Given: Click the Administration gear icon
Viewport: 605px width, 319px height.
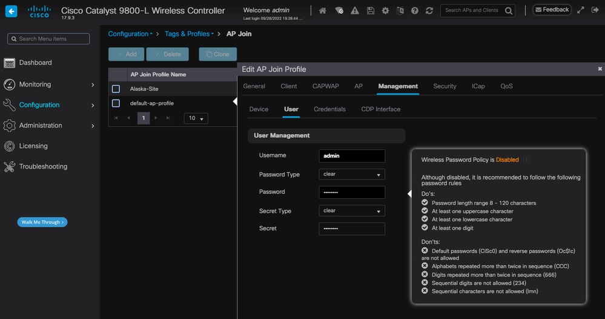Looking at the screenshot, I should coord(9,126).
